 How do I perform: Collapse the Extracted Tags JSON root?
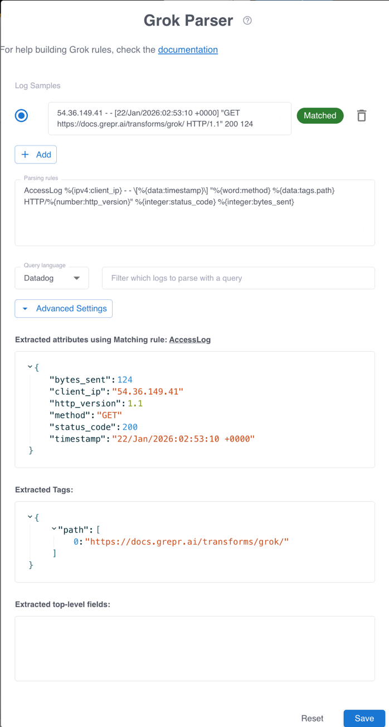click(30, 517)
